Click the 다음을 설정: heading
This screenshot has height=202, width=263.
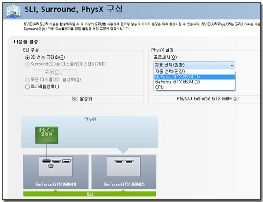[27, 42]
